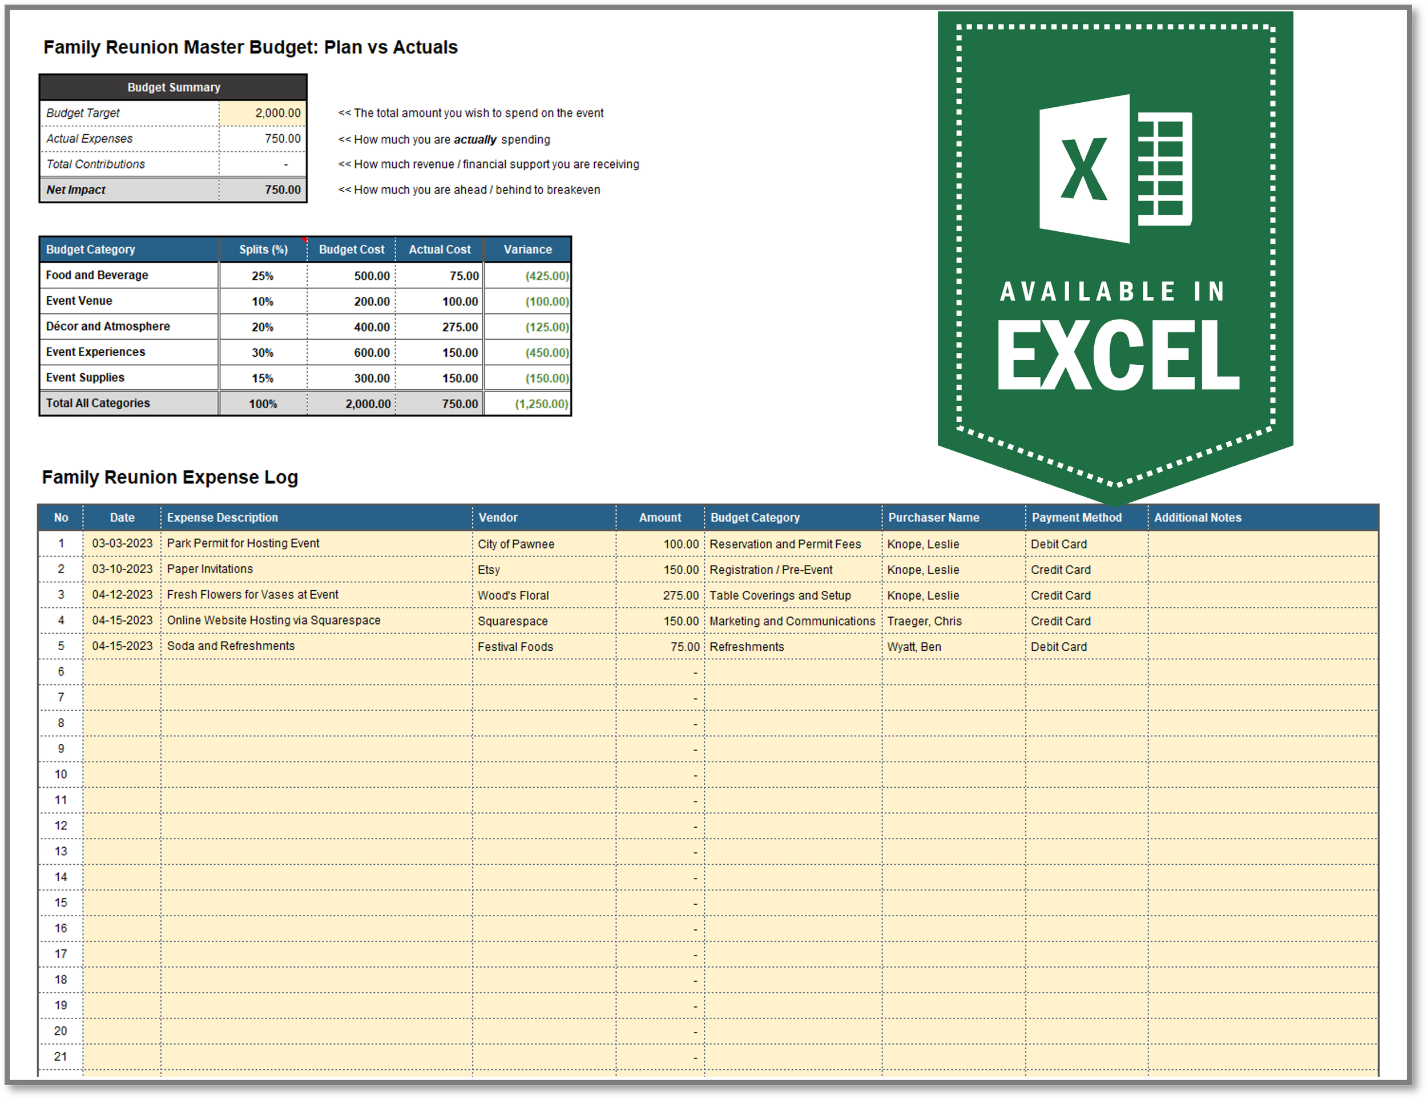Click the Excel logo icon on the green badge
The height and width of the screenshot is (1100, 1427).
click(x=1115, y=168)
